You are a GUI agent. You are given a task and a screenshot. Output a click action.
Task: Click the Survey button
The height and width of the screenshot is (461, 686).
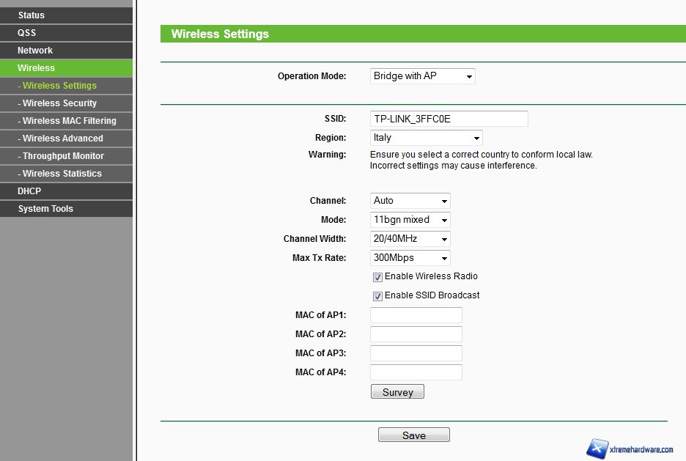397,392
